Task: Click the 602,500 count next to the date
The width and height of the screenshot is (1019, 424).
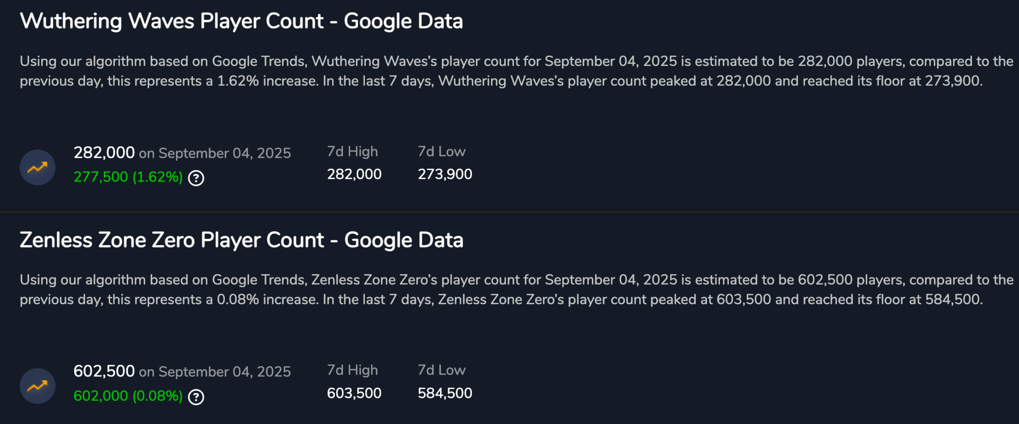Action: coord(104,371)
